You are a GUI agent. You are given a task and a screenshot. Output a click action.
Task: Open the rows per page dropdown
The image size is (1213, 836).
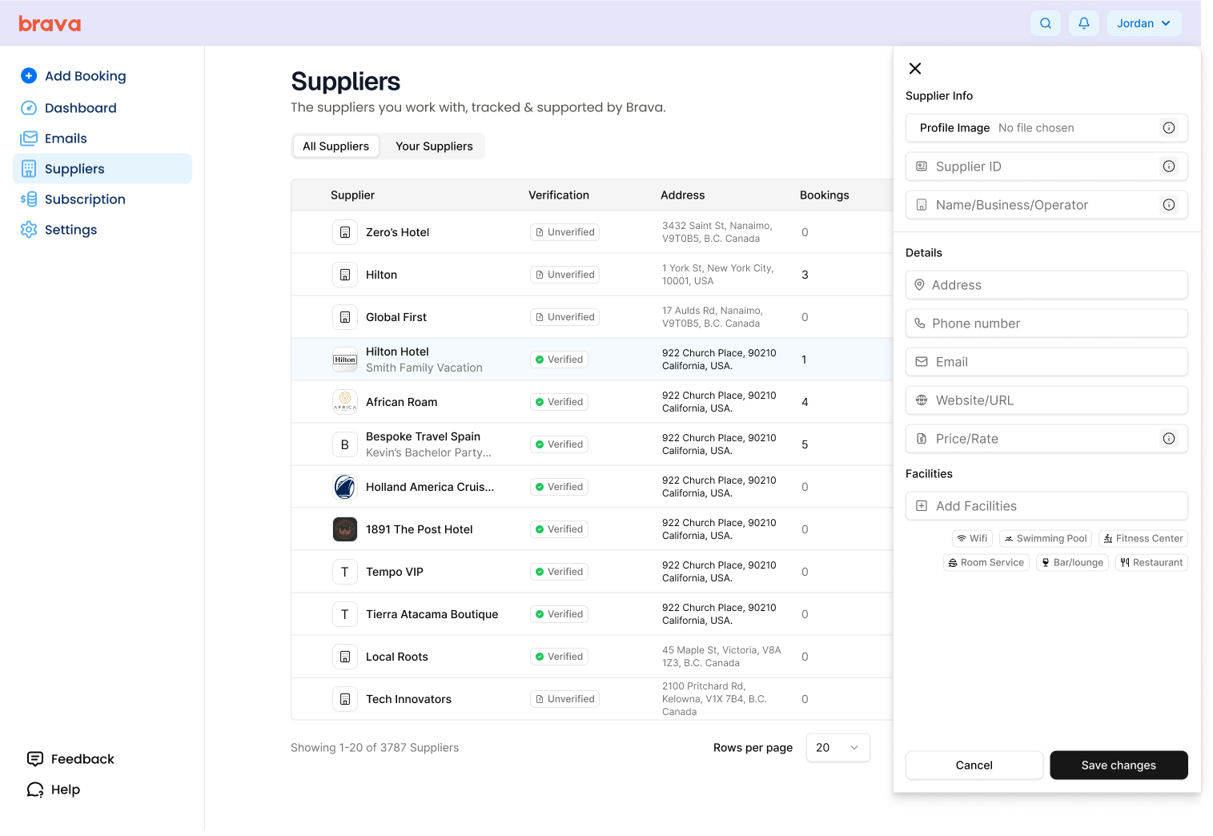[837, 748]
